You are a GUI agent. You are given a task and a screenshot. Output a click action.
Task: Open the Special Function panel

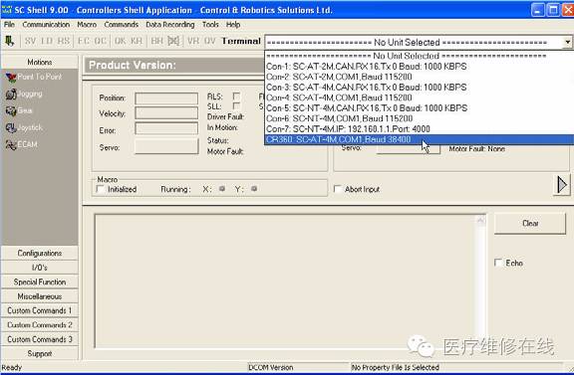[40, 281]
